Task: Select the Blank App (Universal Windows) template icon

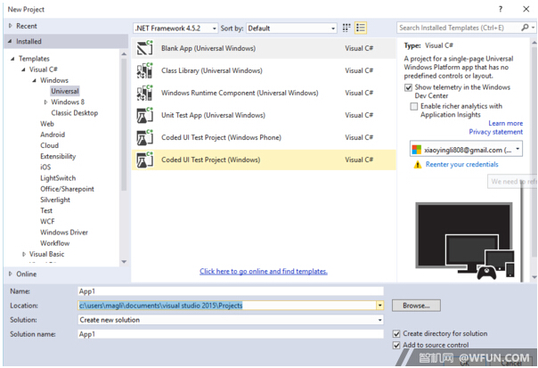Action: (x=144, y=48)
